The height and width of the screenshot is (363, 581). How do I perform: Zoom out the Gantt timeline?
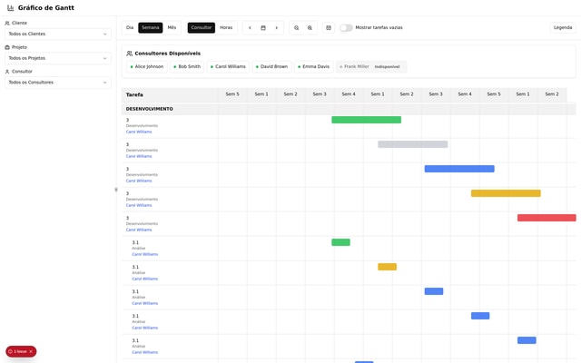(x=297, y=28)
